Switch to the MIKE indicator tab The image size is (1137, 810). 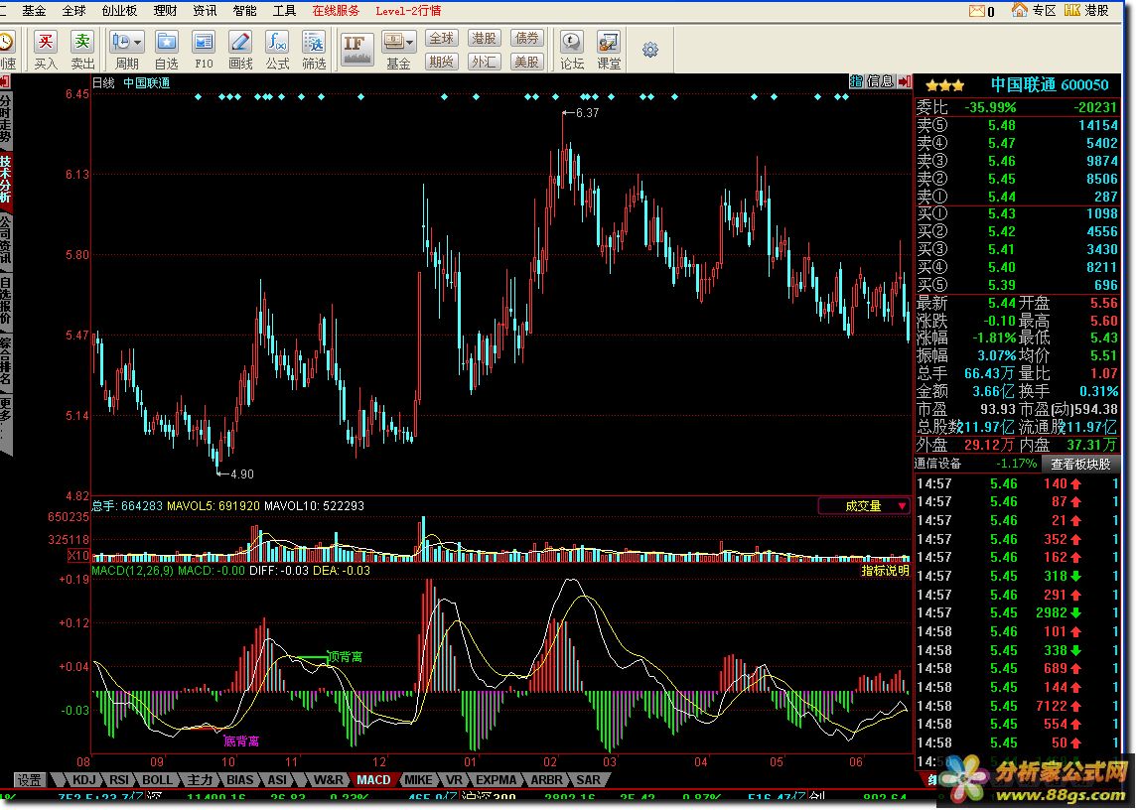[x=418, y=779]
